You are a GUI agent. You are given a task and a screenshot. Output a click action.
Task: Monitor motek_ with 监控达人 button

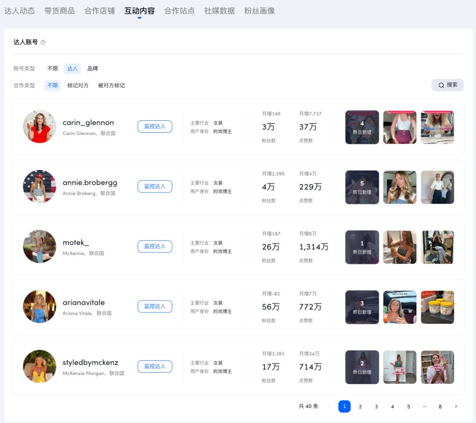(x=155, y=246)
